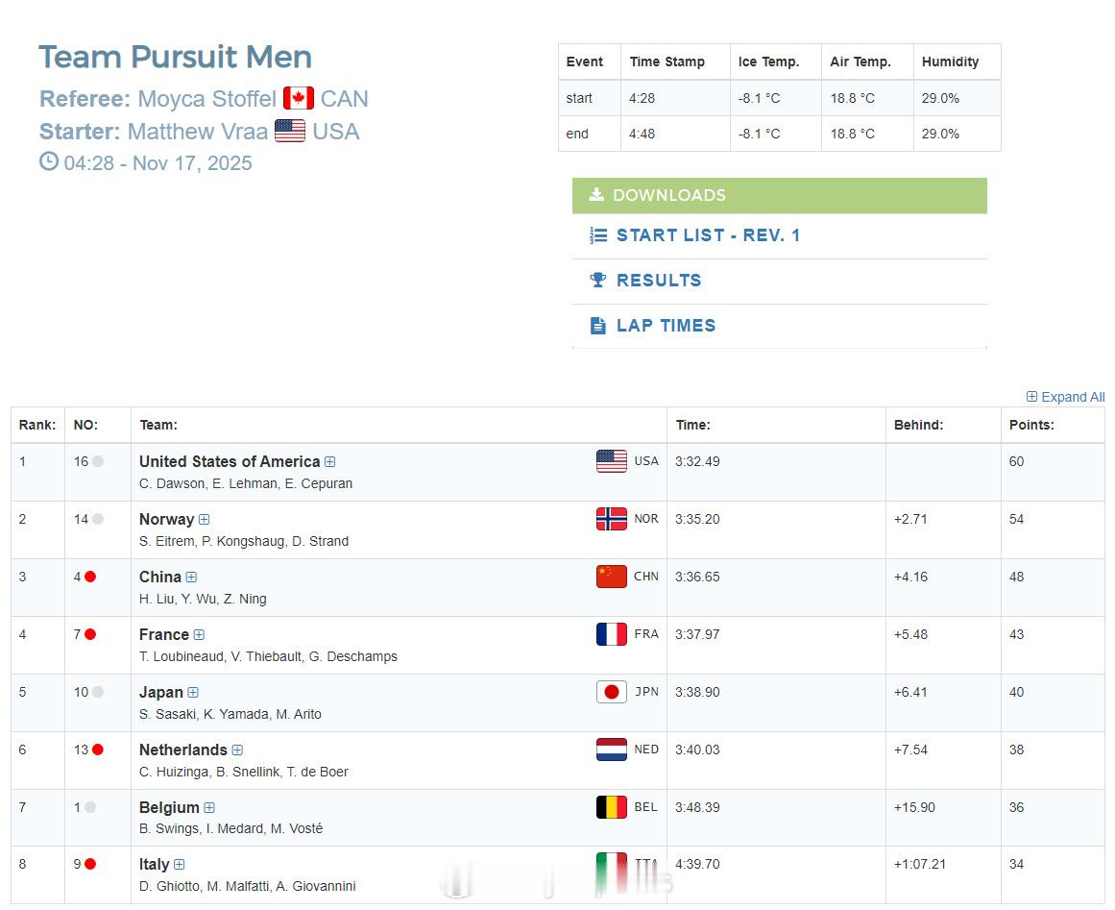Viewport: 1115px width, 910px height.
Task: Click the France flag icon in row four
Action: point(611,634)
